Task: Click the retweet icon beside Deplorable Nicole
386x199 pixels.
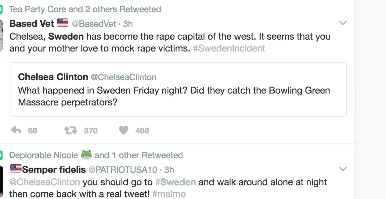Action: 1,155
